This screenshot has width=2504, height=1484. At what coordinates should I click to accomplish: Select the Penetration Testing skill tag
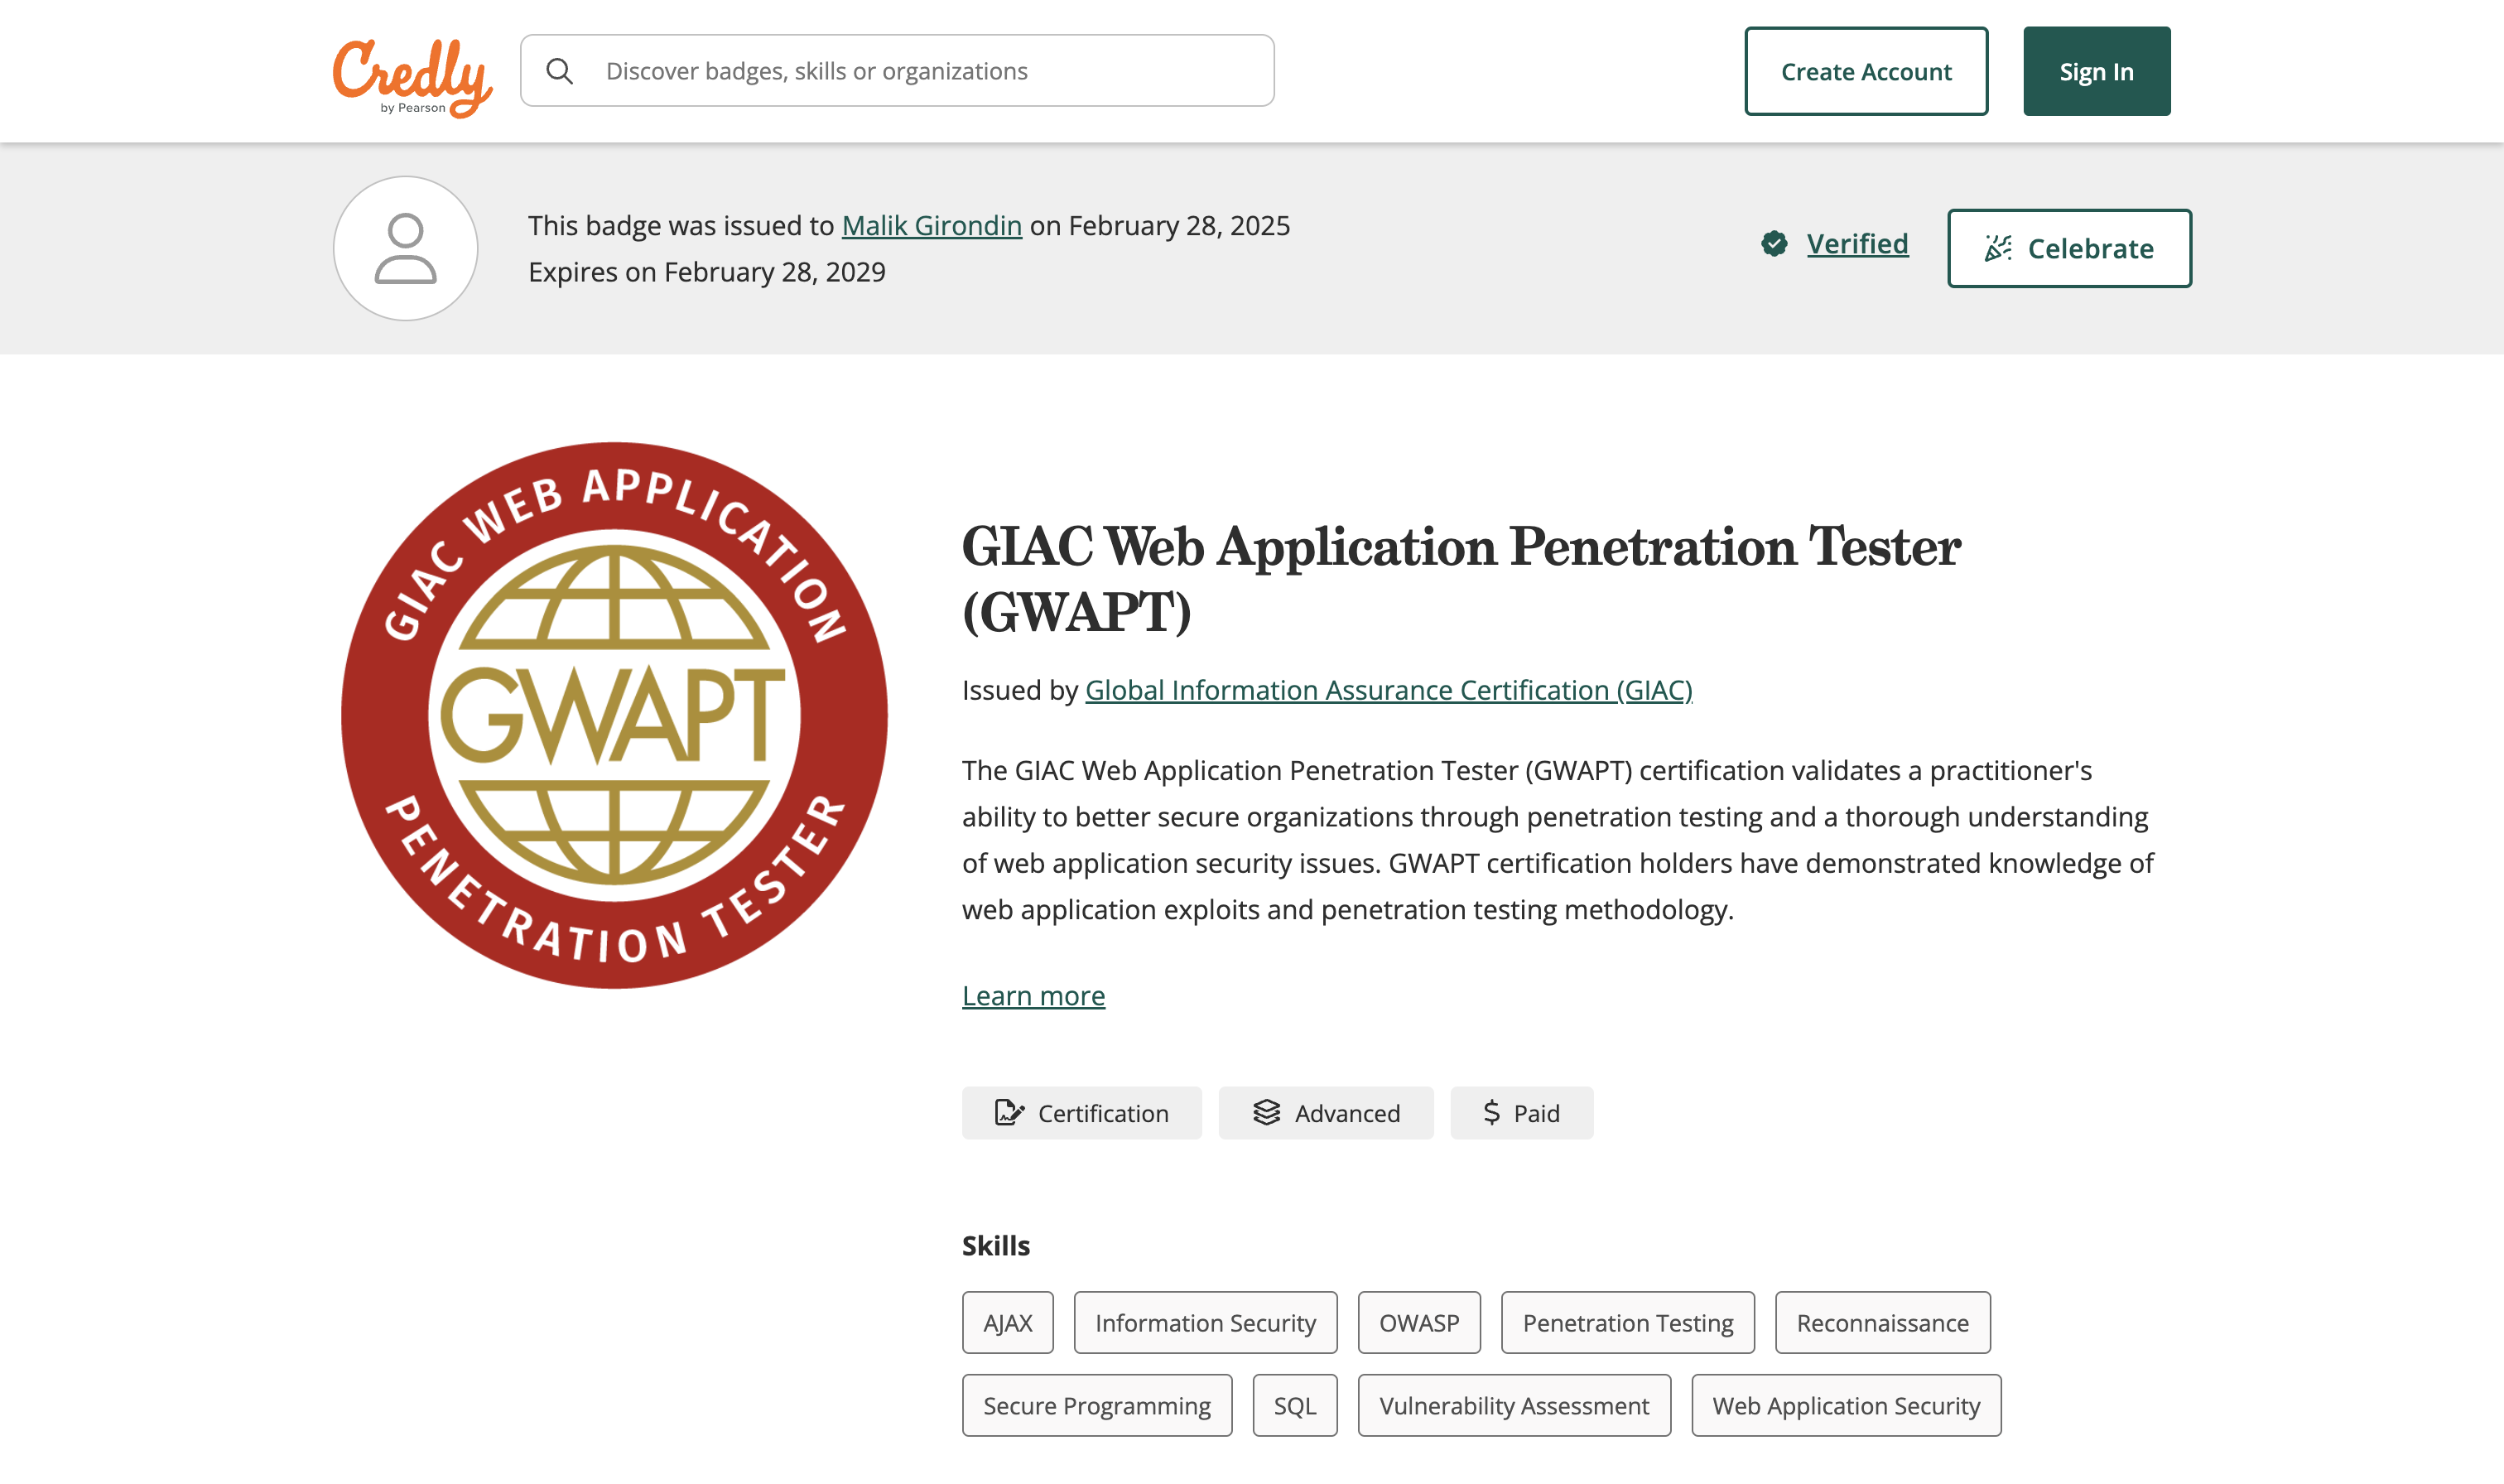tap(1627, 1322)
